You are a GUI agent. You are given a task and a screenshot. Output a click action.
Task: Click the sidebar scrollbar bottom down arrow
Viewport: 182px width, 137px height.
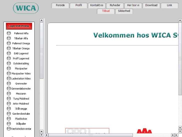tap(42, 135)
